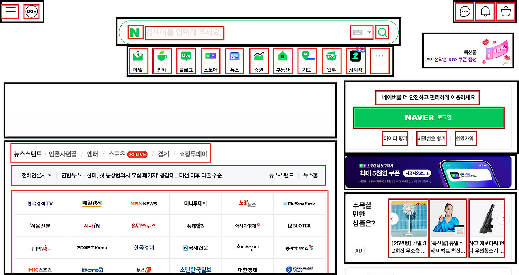The image size is (519, 275).
Task: Open the 스토어 shortcut
Action: pos(210,61)
